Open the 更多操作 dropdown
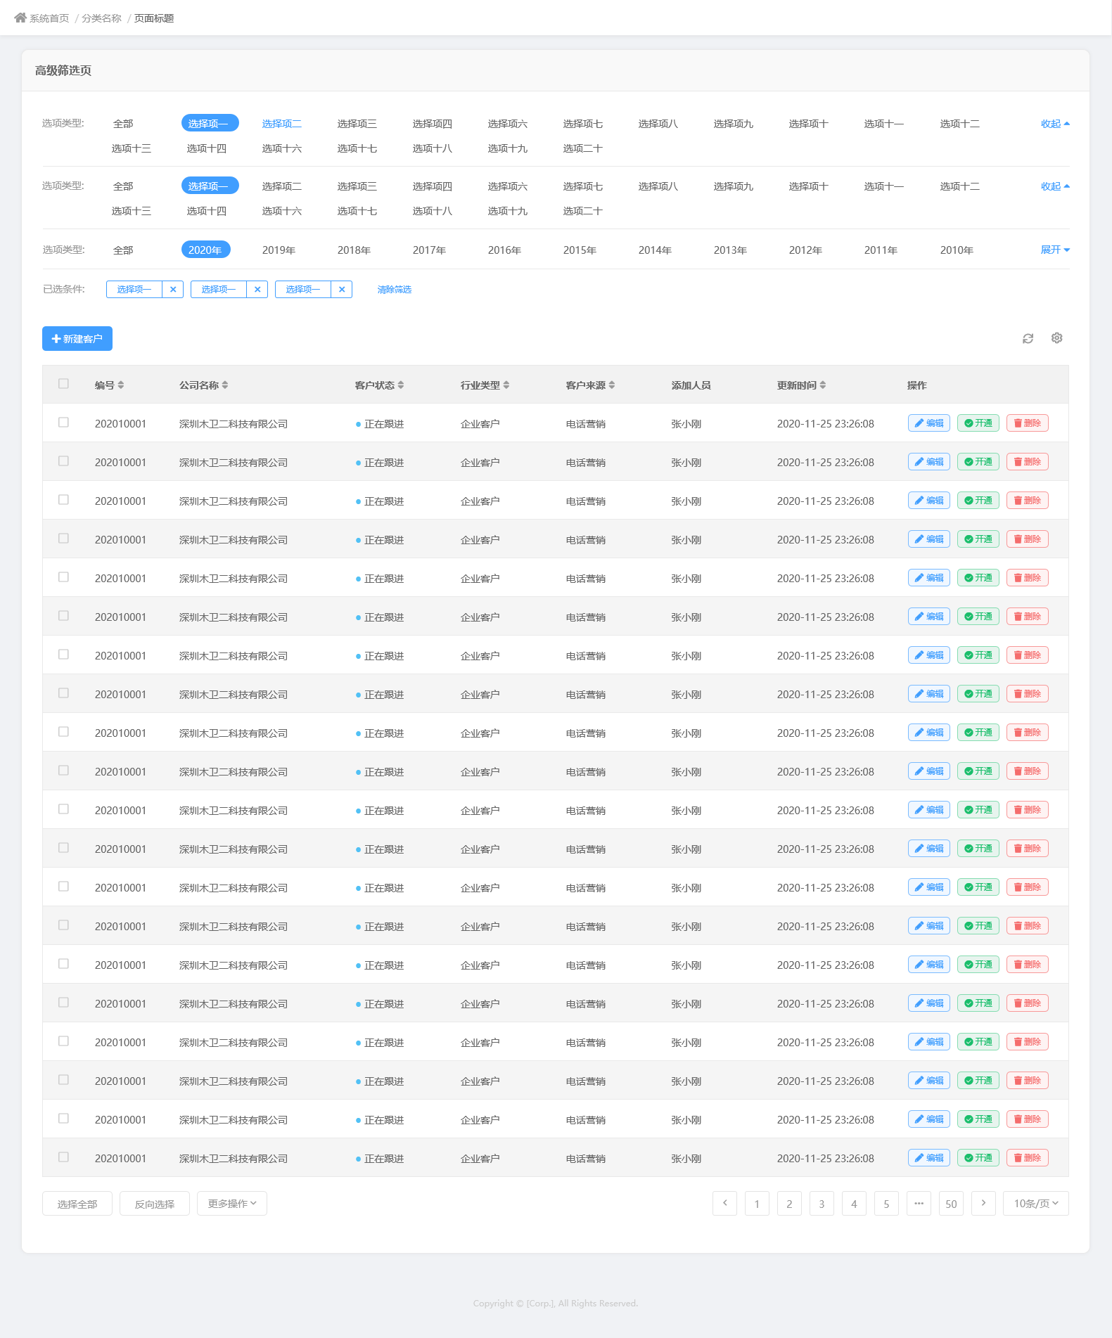Viewport: 1112px width, 1338px height. (232, 1204)
